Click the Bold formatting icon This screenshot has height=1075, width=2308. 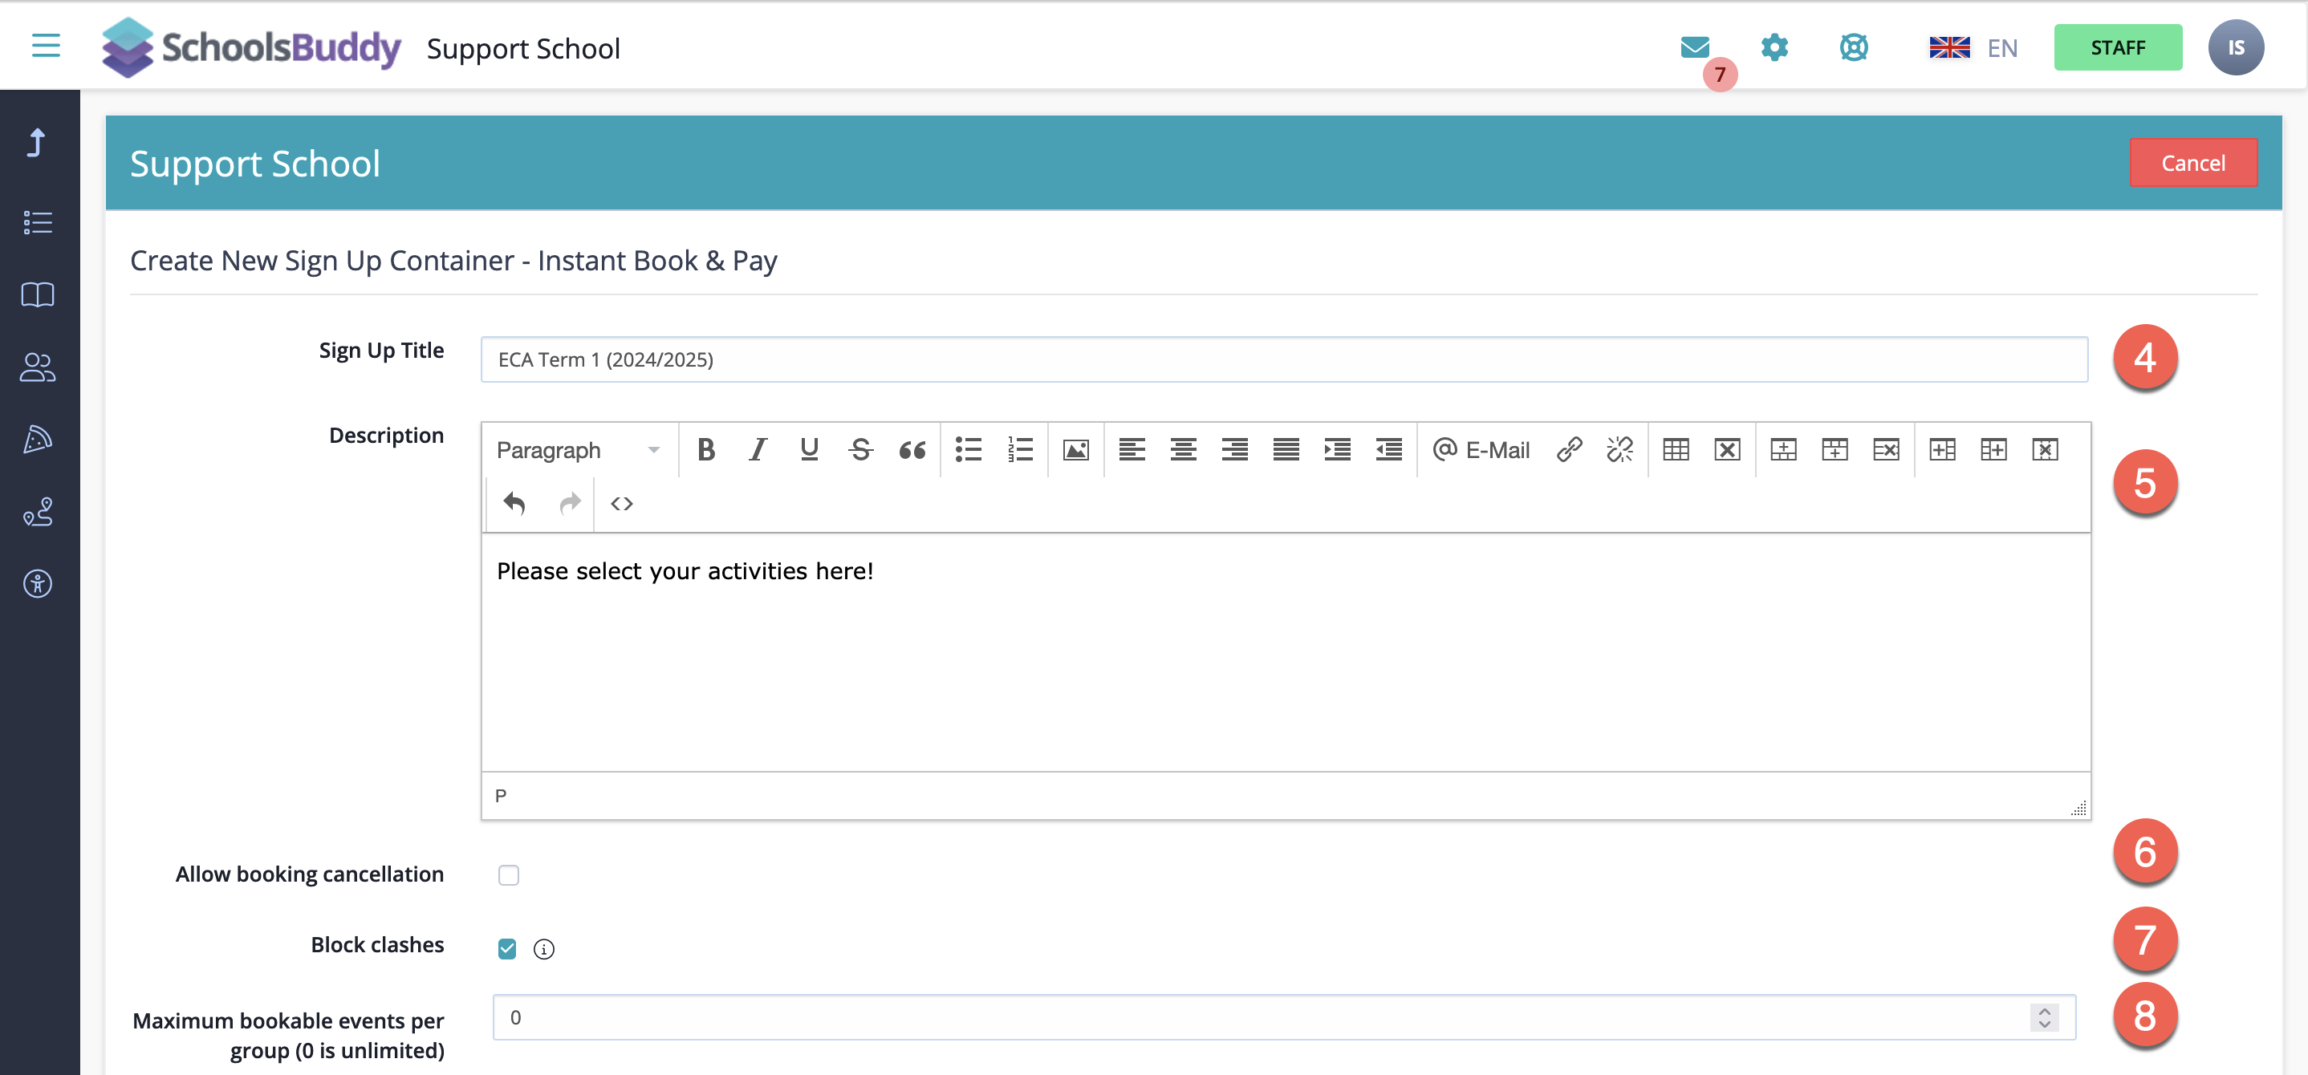click(x=706, y=450)
